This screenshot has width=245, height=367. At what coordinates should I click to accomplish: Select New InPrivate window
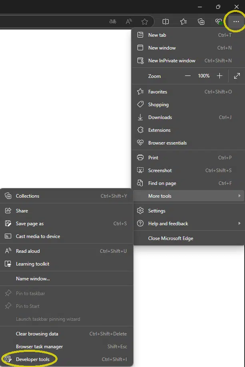[171, 61]
